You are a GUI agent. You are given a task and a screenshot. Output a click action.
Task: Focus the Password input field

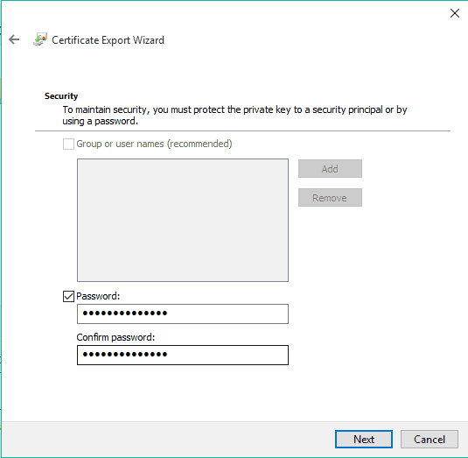click(183, 314)
